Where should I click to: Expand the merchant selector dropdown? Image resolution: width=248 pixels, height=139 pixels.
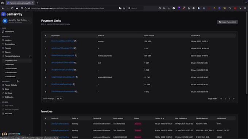tap(29, 21)
